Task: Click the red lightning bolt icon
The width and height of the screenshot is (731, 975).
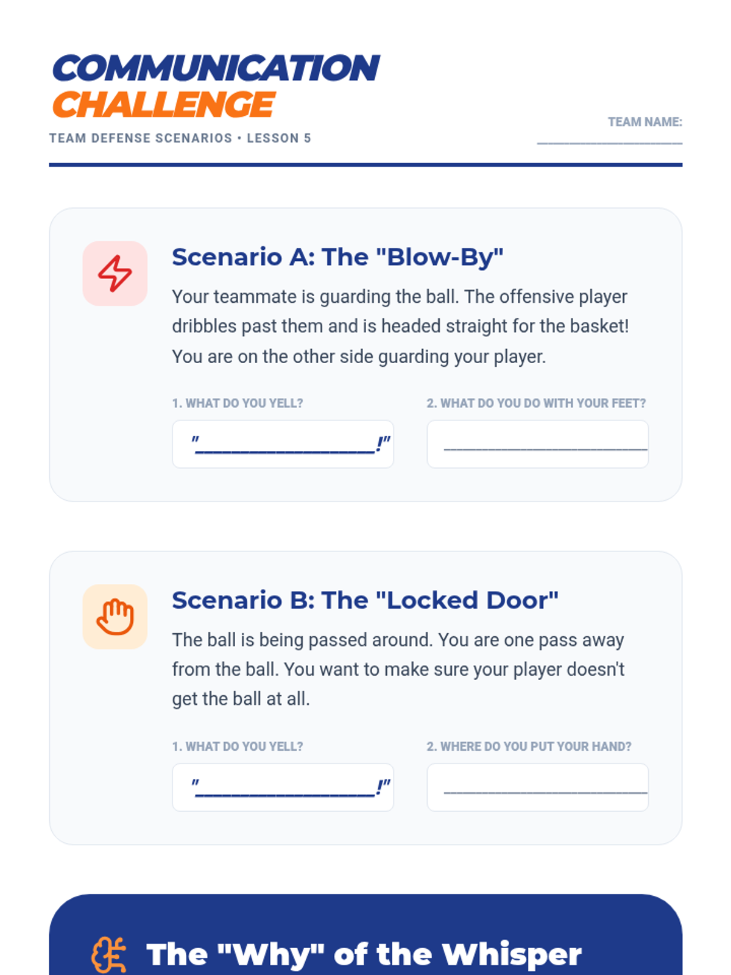Action: click(x=115, y=273)
